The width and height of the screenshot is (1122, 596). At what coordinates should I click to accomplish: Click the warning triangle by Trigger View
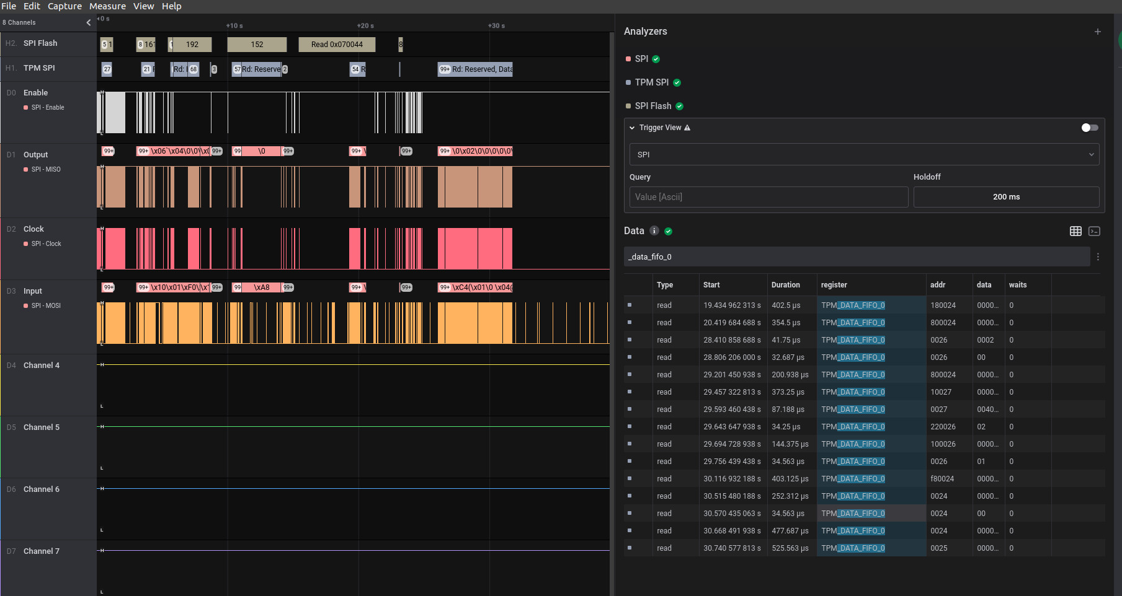point(687,128)
